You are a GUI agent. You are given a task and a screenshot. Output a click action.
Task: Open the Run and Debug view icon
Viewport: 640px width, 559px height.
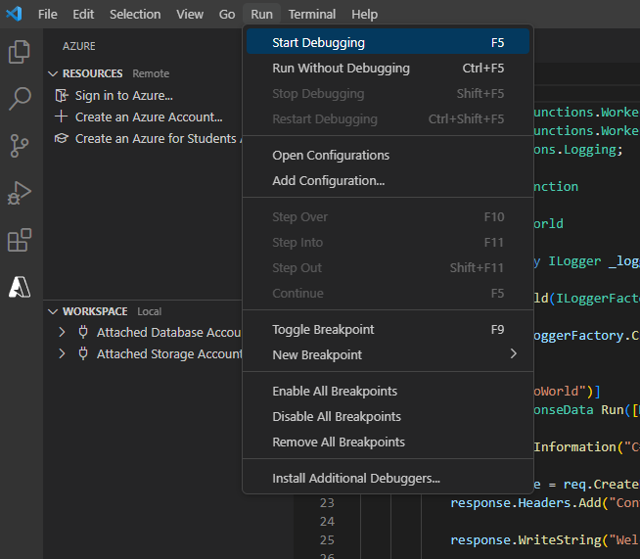pyautogui.click(x=20, y=193)
